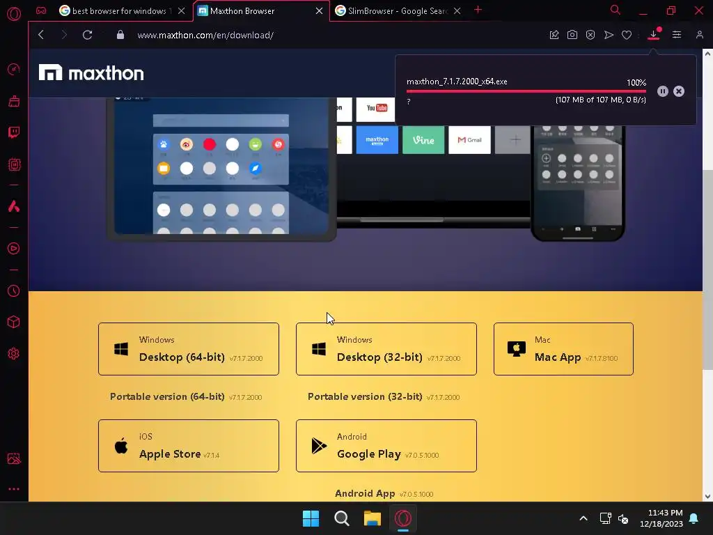This screenshot has height=535, width=713.
Task: Open a new tab with plus
Action: click(x=478, y=10)
